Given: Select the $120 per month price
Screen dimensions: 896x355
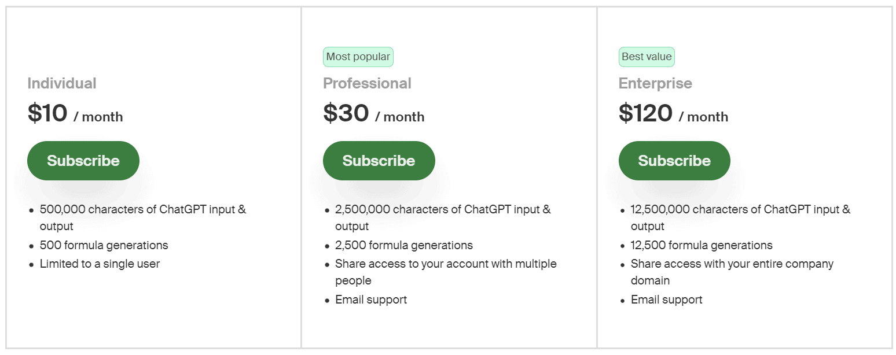Looking at the screenshot, I should coord(673,113).
